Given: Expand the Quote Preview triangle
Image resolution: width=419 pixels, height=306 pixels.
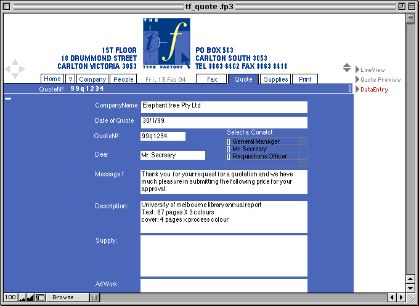Looking at the screenshot, I should pyautogui.click(x=357, y=80).
